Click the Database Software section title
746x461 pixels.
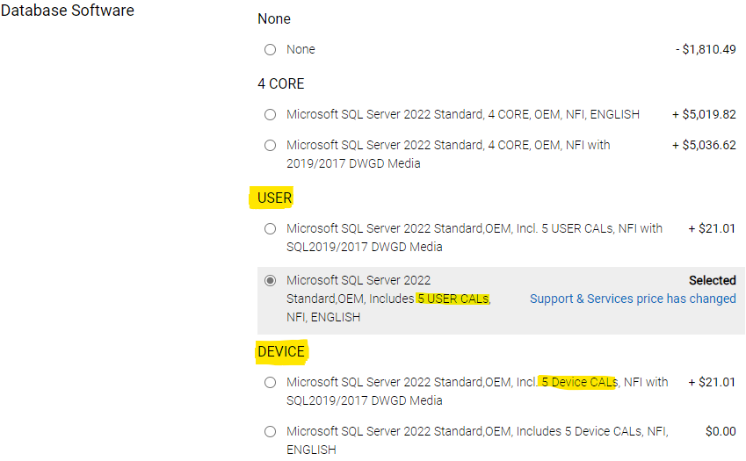pos(68,11)
